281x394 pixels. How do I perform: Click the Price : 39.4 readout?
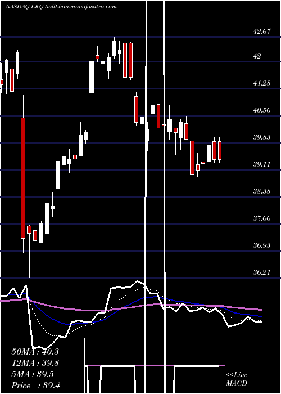[x=35, y=386]
